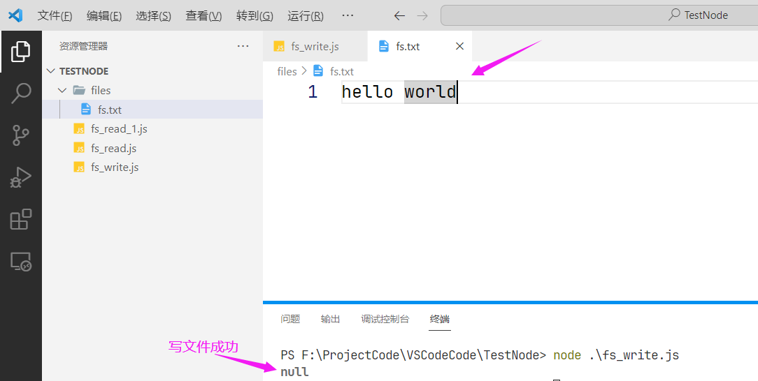Screen dimensions: 758x381
Task: Open the 文件(F) menu
Action: (x=55, y=16)
